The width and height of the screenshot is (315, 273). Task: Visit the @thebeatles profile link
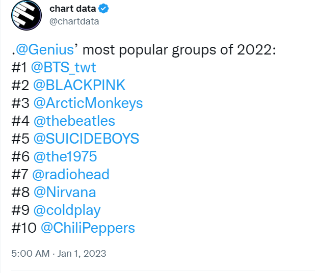(74, 121)
